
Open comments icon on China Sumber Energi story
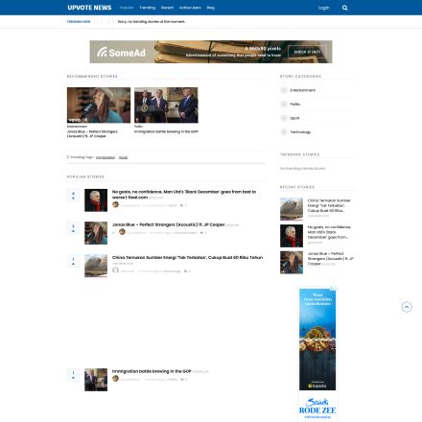pyautogui.click(x=185, y=271)
